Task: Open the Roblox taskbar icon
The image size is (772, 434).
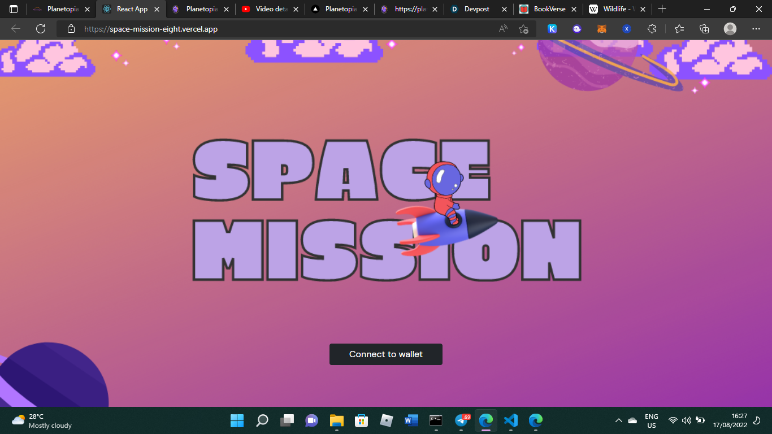Action: [x=387, y=420]
